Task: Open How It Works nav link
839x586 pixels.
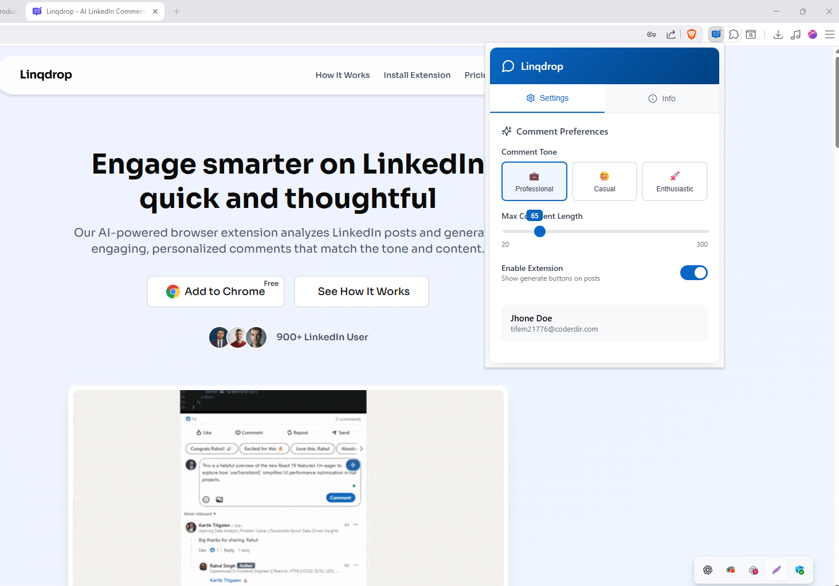Action: tap(343, 75)
